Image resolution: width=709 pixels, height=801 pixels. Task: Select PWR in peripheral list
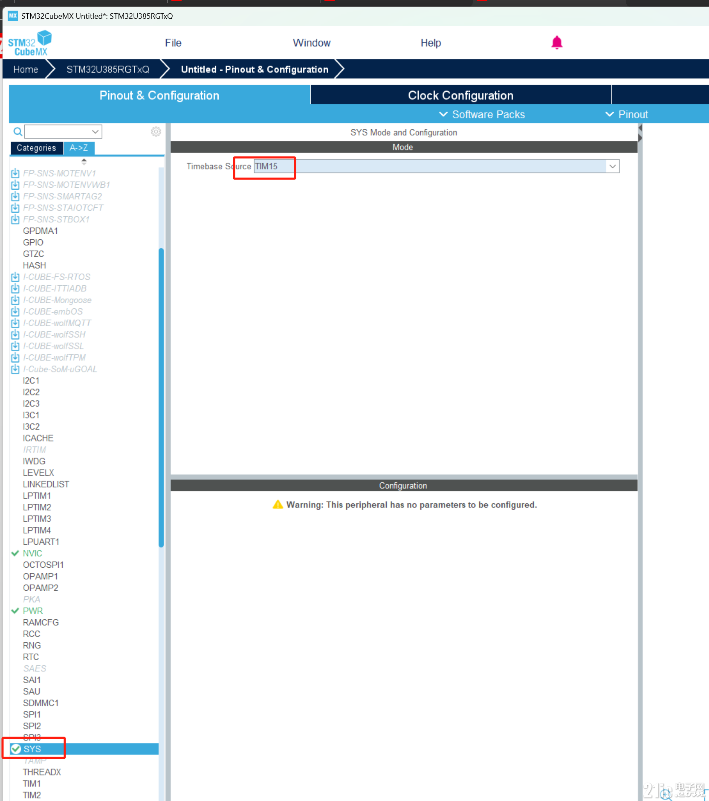pos(33,611)
